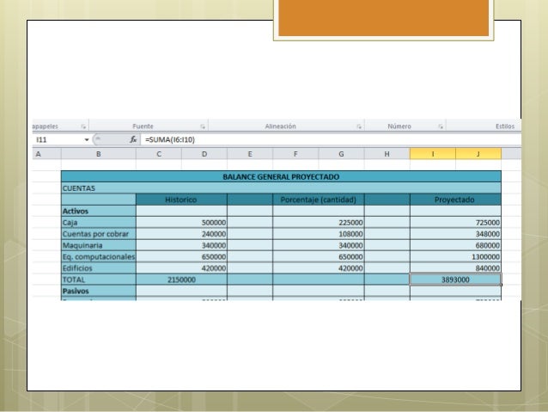Select column header G

click(341, 154)
